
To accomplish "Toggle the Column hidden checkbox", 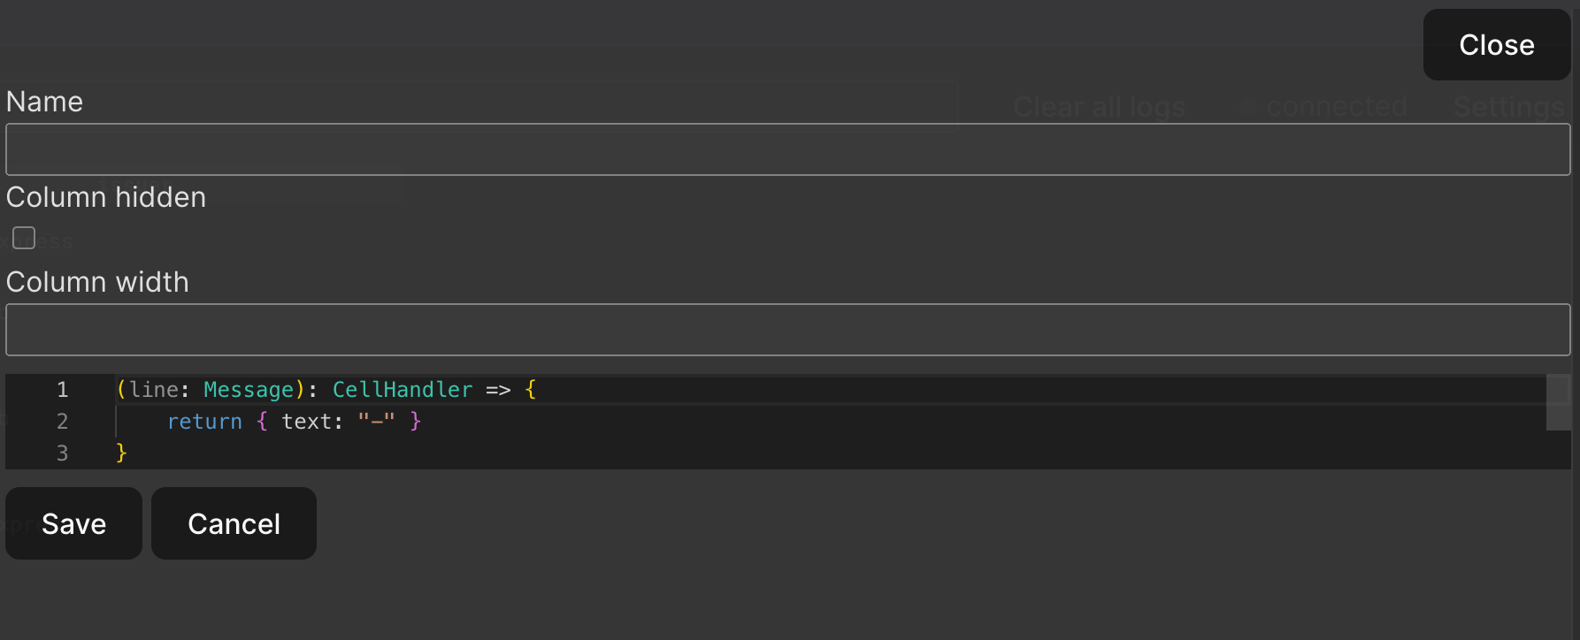I will (x=24, y=238).
